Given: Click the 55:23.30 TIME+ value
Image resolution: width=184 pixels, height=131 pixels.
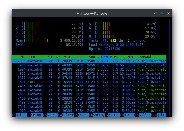Looking at the screenshot, I should 128,65.
